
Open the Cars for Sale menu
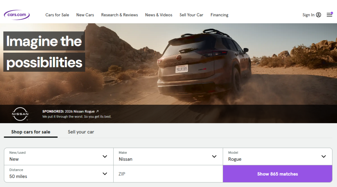pos(57,15)
